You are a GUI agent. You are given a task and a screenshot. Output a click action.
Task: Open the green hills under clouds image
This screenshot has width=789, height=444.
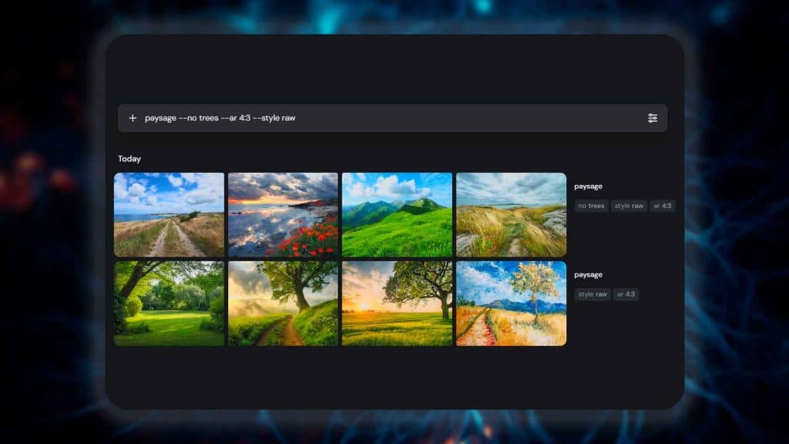[x=397, y=214]
